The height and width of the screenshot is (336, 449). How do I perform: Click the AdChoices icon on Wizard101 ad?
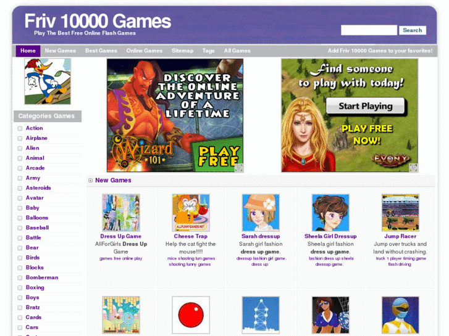pos(239,168)
